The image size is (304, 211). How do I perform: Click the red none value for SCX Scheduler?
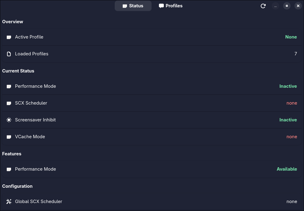(292, 103)
